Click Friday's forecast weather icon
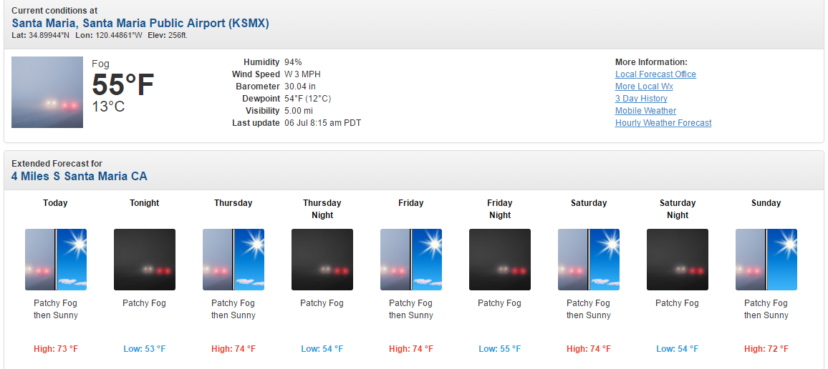Viewport: 828px width, 369px height. point(411,260)
